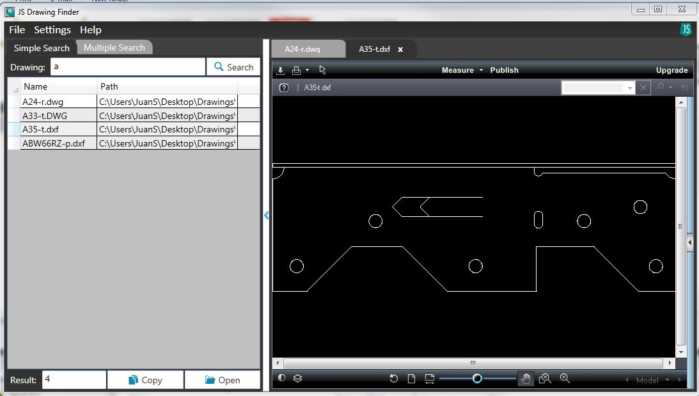Click the fit to width icon
This screenshot has height=396, width=699.
pos(429,379)
